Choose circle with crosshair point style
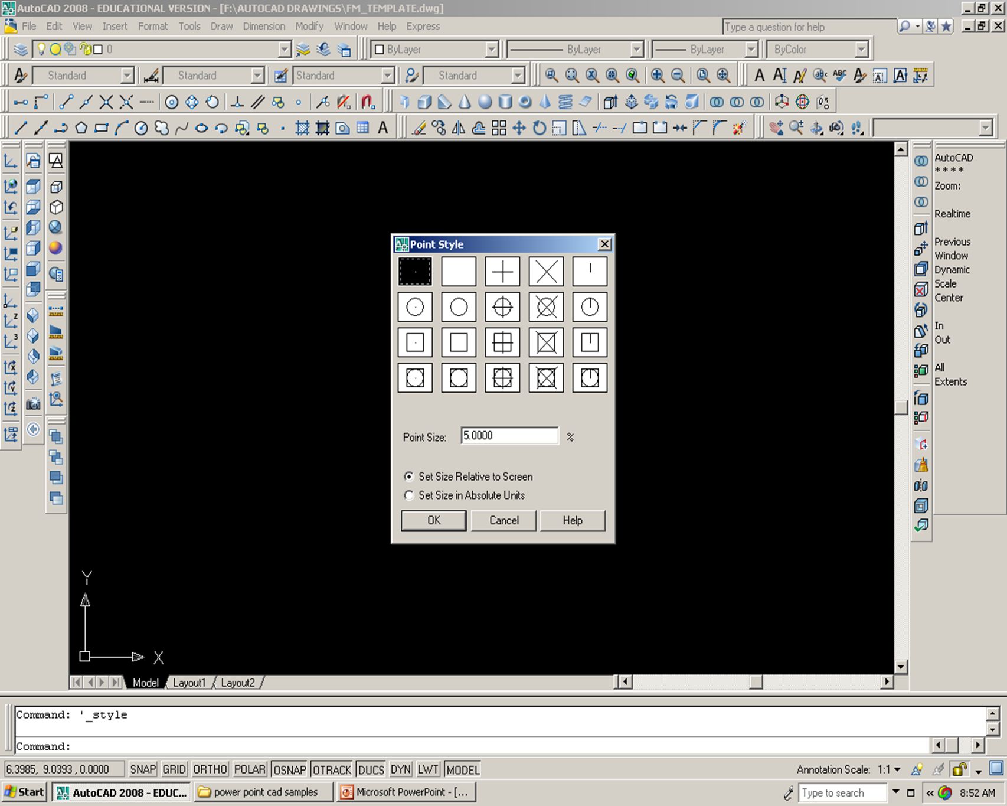Viewport: 1007px width, 806px height. (x=502, y=307)
